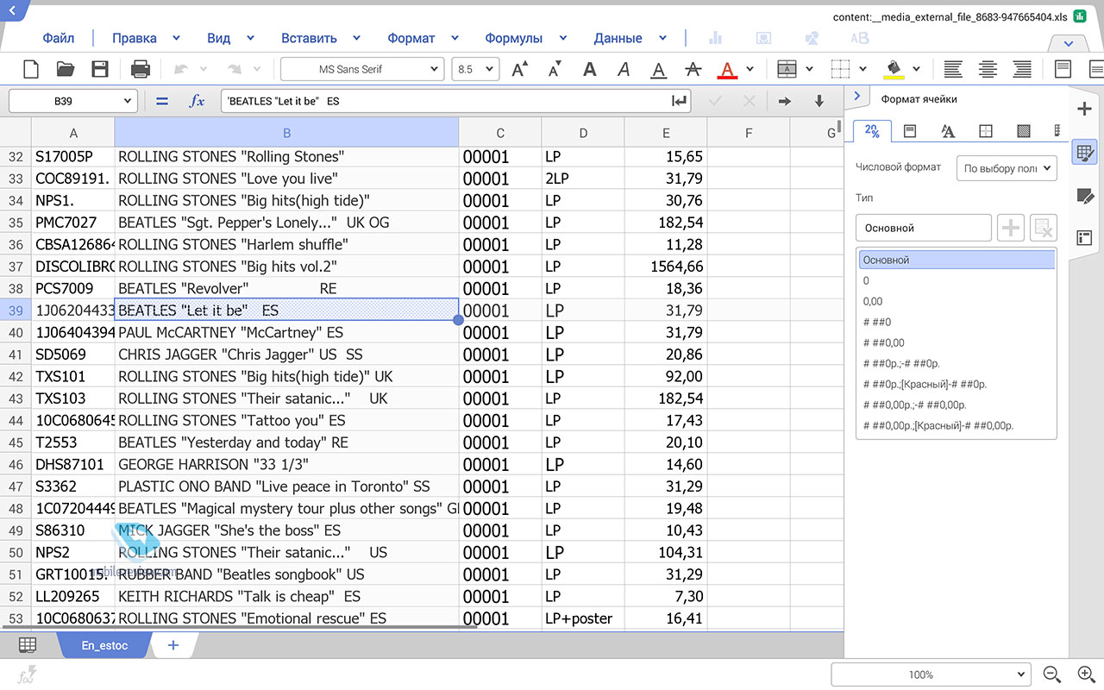Click the merge cells icon

[787, 69]
